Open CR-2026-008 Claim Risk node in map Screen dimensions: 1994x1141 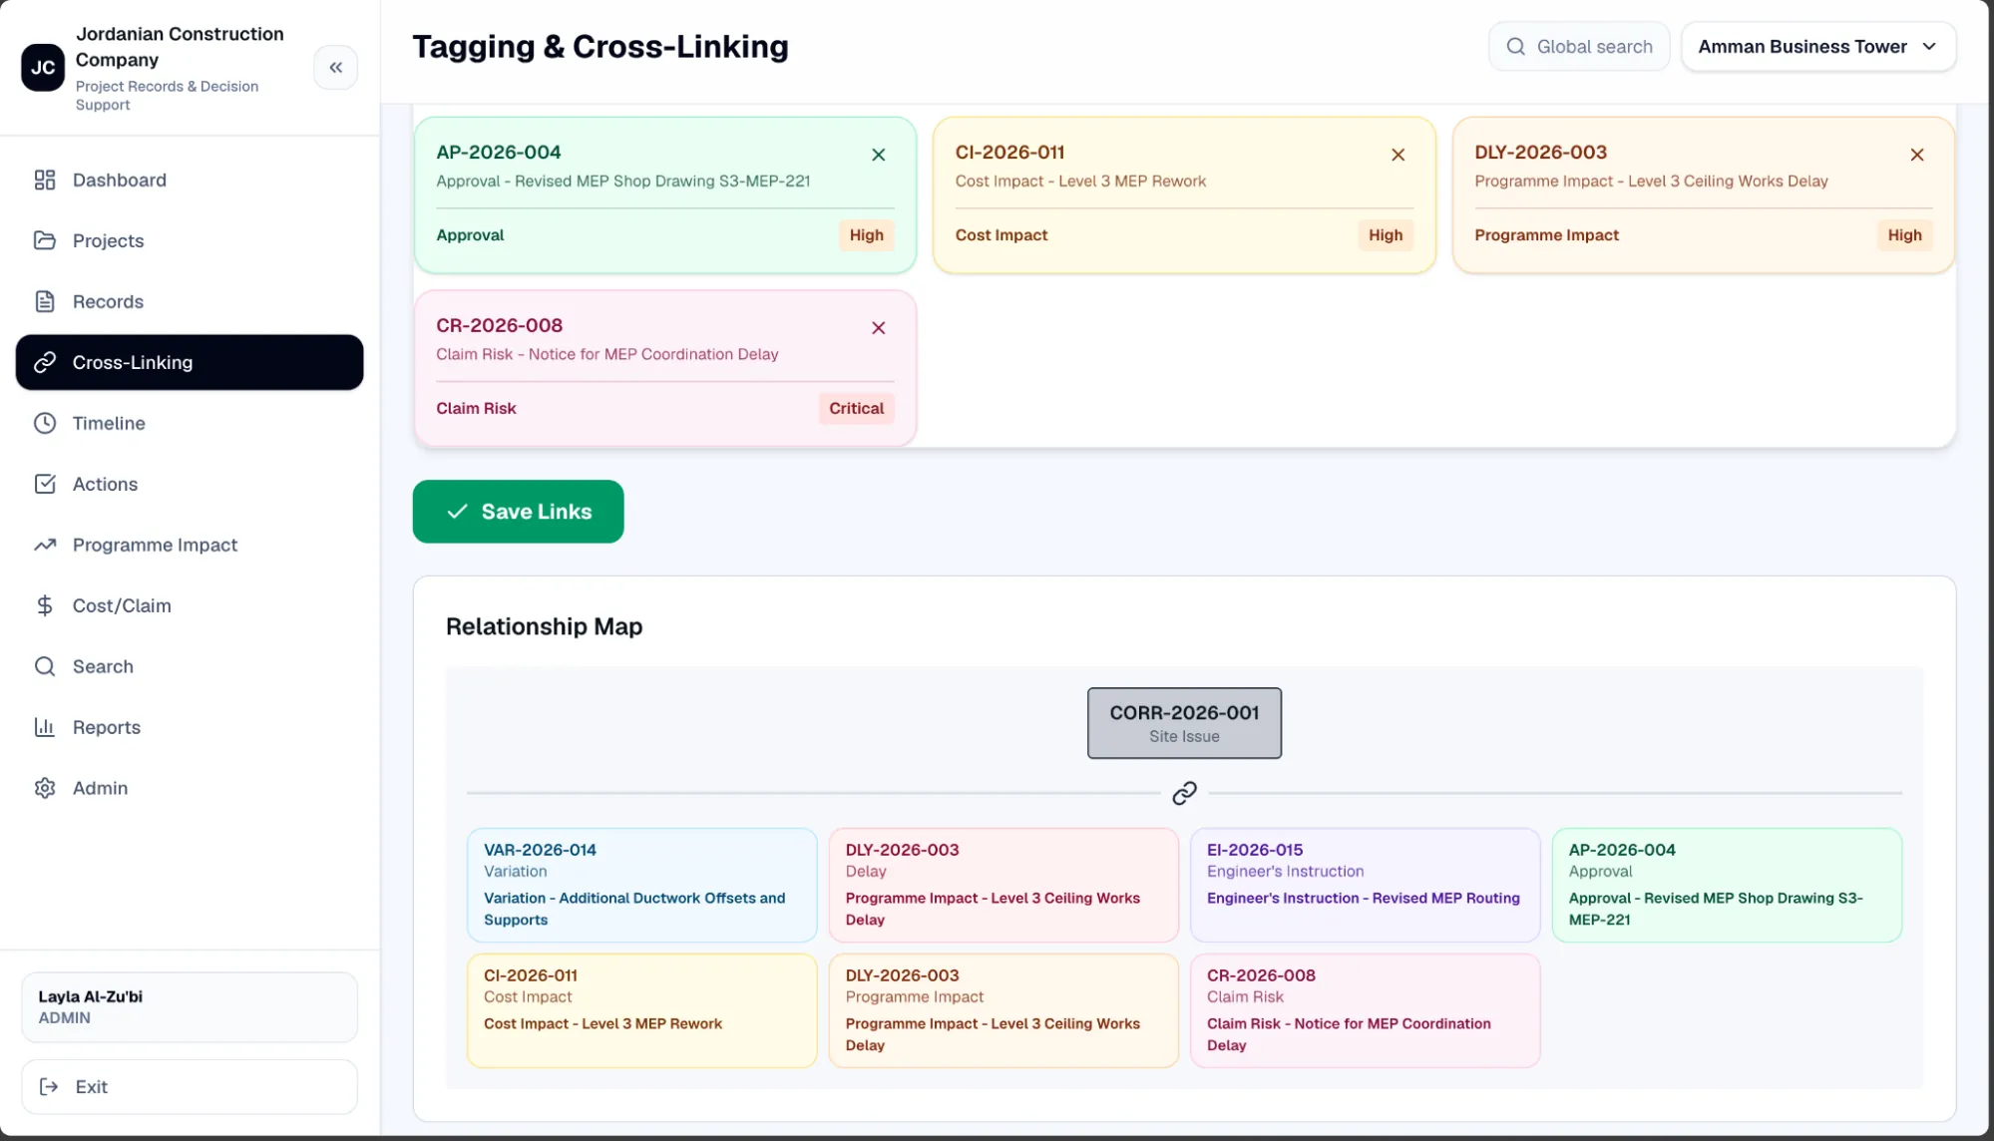(1365, 1010)
